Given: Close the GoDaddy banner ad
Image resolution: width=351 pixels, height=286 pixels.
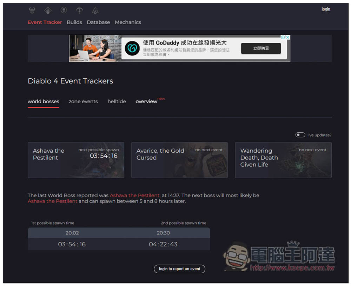Looking at the screenshot, I should coord(288,37).
